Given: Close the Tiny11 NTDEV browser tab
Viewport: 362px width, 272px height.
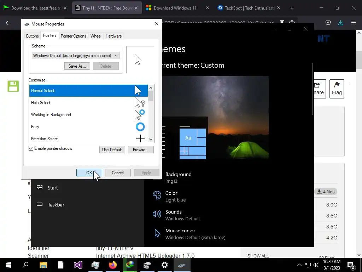Looking at the screenshot, I should point(136,8).
